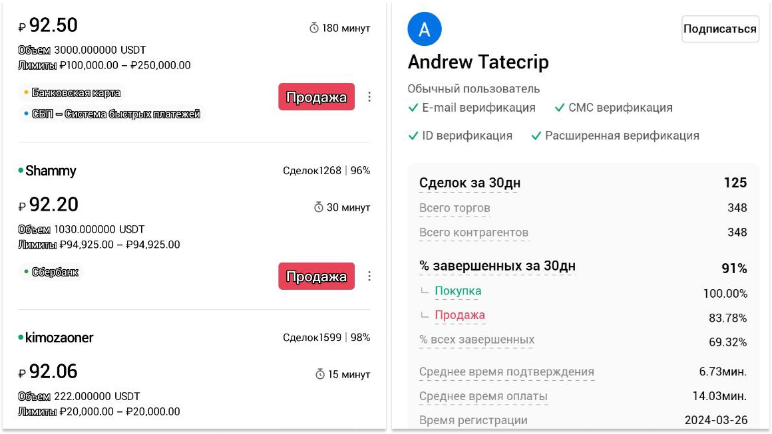Open the kimozaoner trader profile
This screenshot has height=434, width=772.
[x=59, y=338]
